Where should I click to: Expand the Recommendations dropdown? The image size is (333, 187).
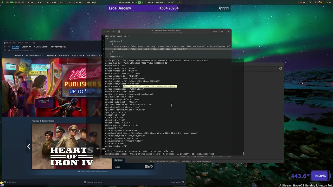point(34,55)
